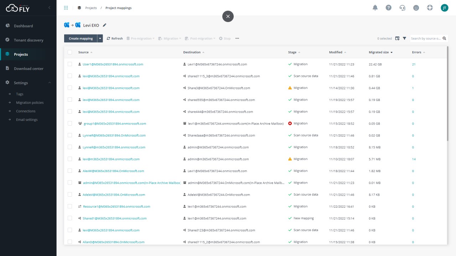Check the row checkbox for Share3 destination
456x256 pixels.
point(70,88)
